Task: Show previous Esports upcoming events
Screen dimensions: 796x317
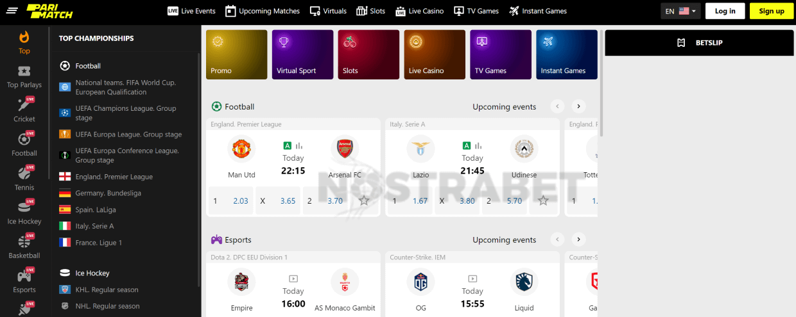Action: [x=558, y=240]
